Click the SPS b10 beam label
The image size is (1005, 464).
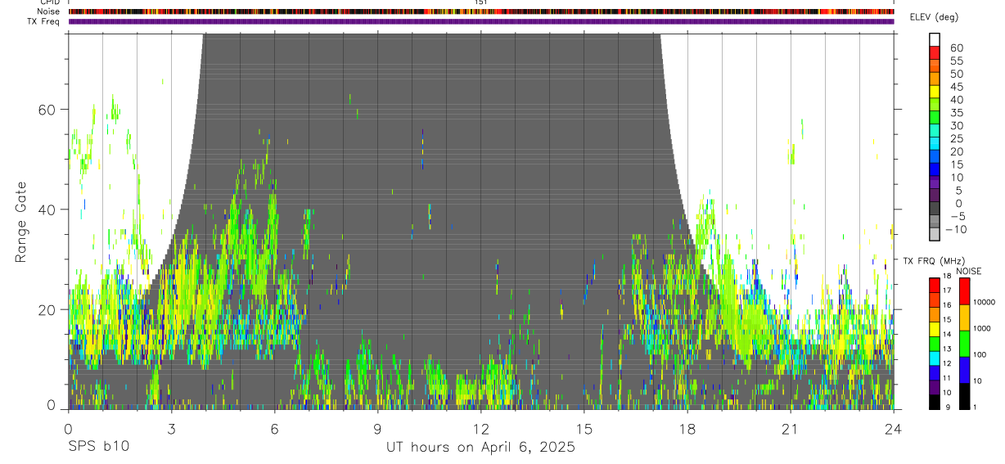[x=98, y=448]
